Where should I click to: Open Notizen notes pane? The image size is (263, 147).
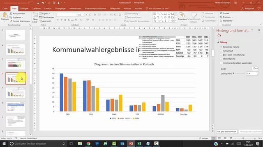(x=203, y=138)
